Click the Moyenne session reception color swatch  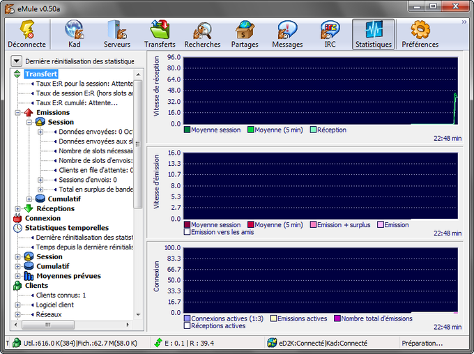tap(187, 130)
